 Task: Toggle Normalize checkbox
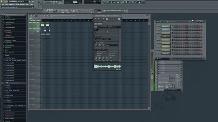96,54
